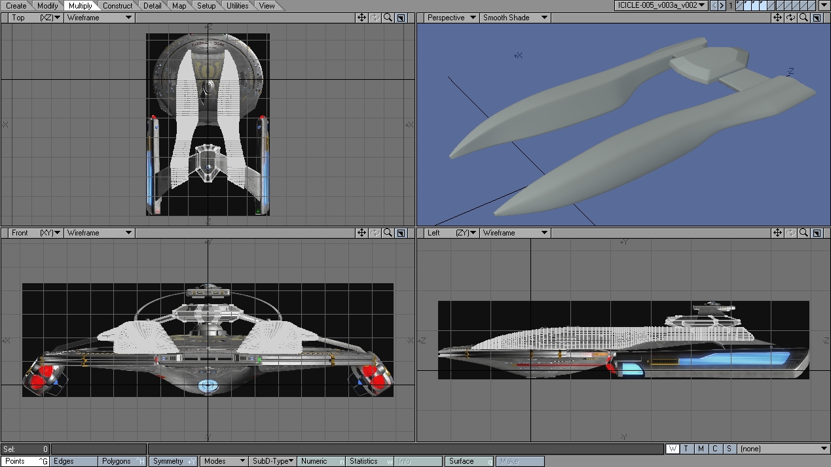831x467 pixels.
Task: Click the rotate icon in Perspective viewport
Action: click(x=790, y=18)
